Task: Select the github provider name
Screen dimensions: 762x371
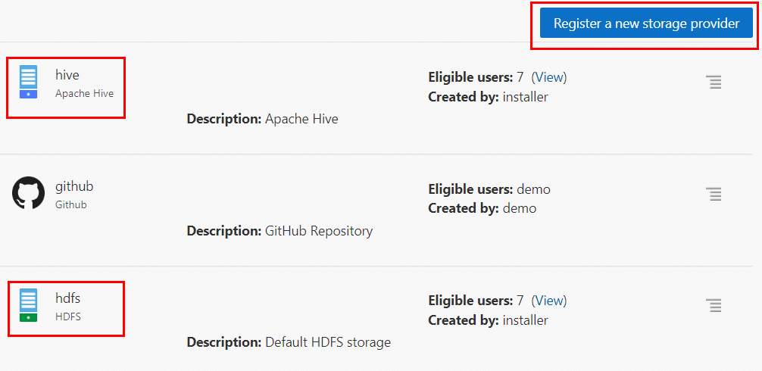Action: point(74,186)
